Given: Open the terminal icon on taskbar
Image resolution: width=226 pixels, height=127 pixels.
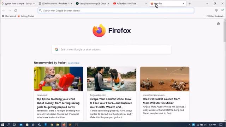Looking at the screenshot, I should tap(76, 125).
